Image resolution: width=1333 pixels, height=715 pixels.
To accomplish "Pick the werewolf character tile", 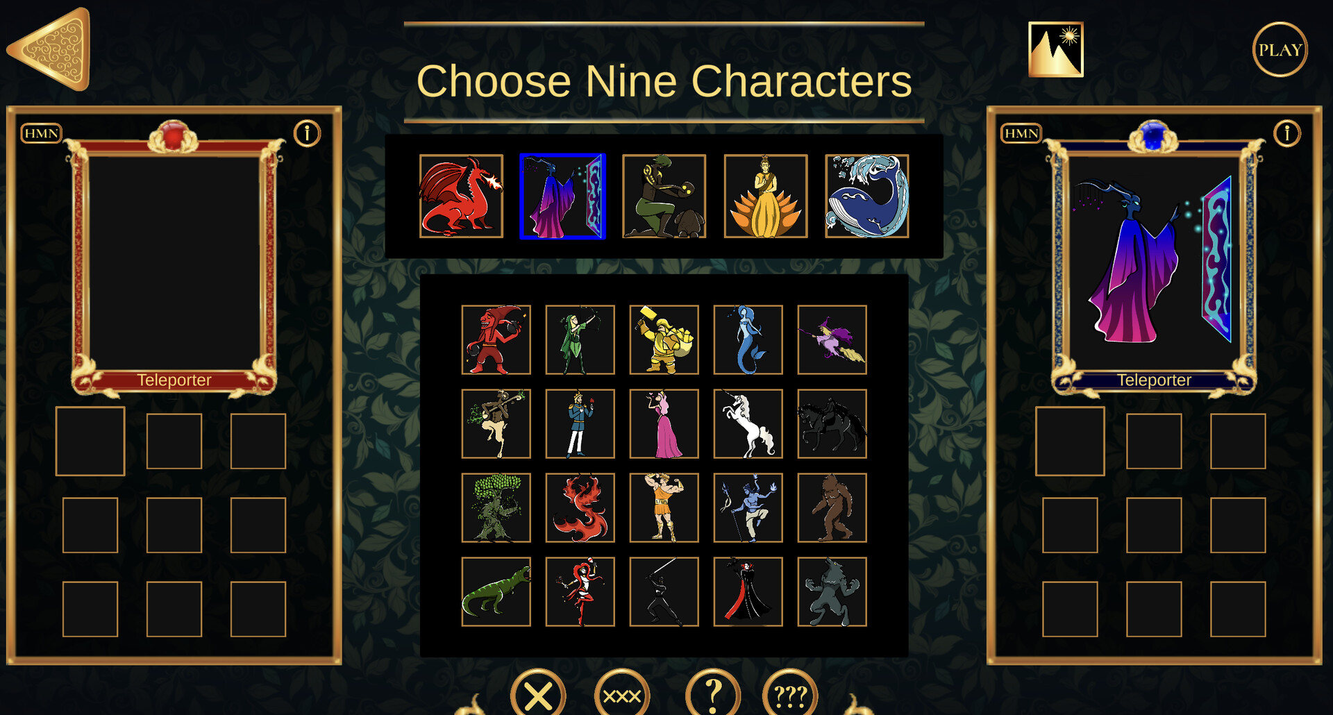I will pyautogui.click(x=832, y=591).
